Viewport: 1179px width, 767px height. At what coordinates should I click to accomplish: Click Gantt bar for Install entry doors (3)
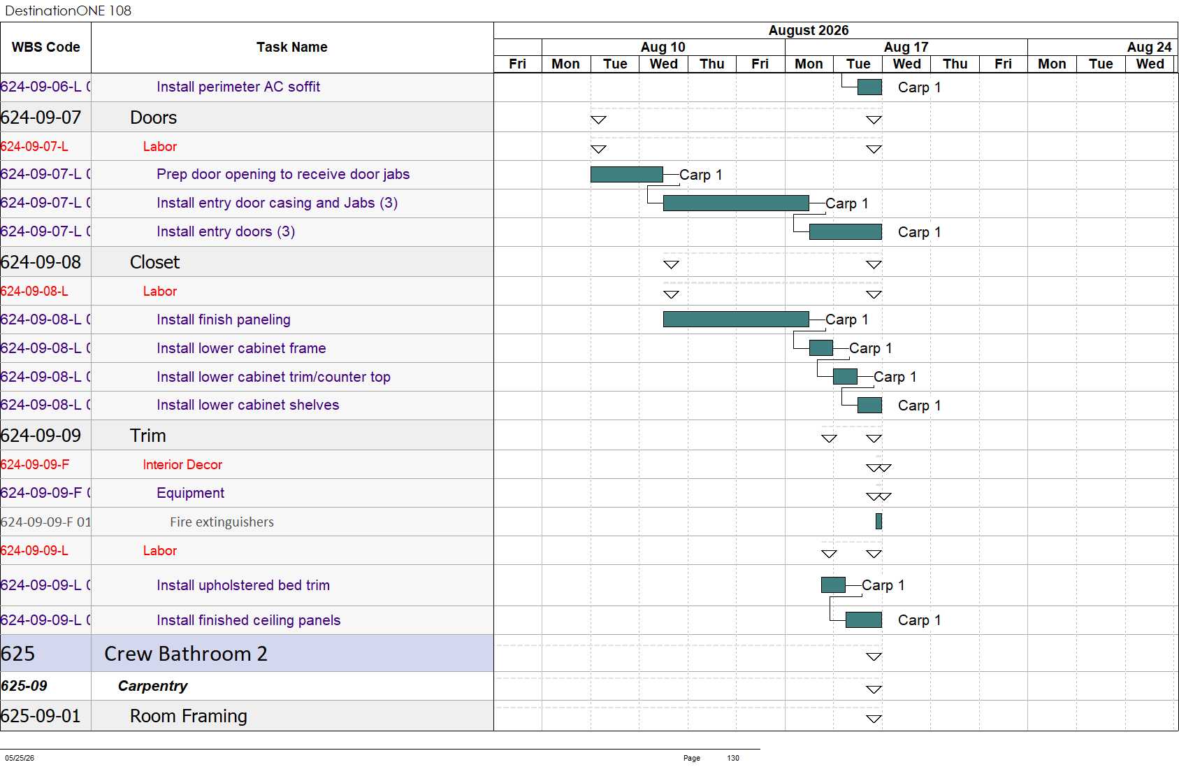coord(846,231)
